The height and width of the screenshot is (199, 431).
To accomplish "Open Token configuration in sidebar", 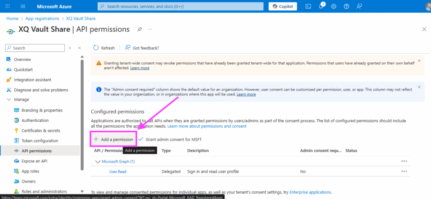I will point(40,141).
